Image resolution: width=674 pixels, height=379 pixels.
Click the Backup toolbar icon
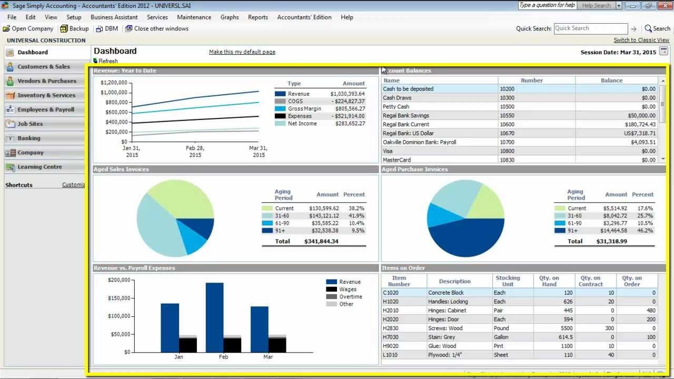(x=64, y=28)
